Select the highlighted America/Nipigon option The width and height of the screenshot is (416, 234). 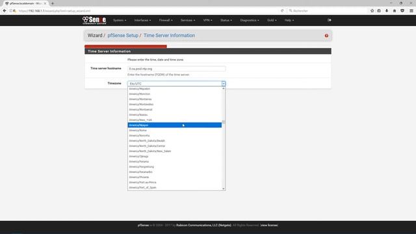click(x=175, y=125)
